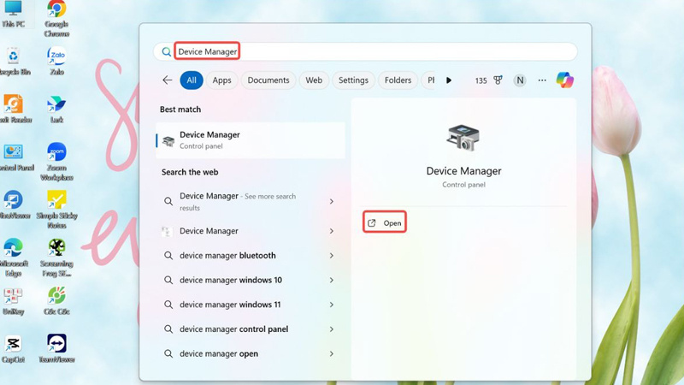Screen dimensions: 684x385
Task: Launch Zalo desktop shortcut
Action: coord(56,61)
